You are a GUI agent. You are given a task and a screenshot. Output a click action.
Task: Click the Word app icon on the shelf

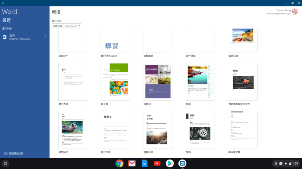pos(182,163)
